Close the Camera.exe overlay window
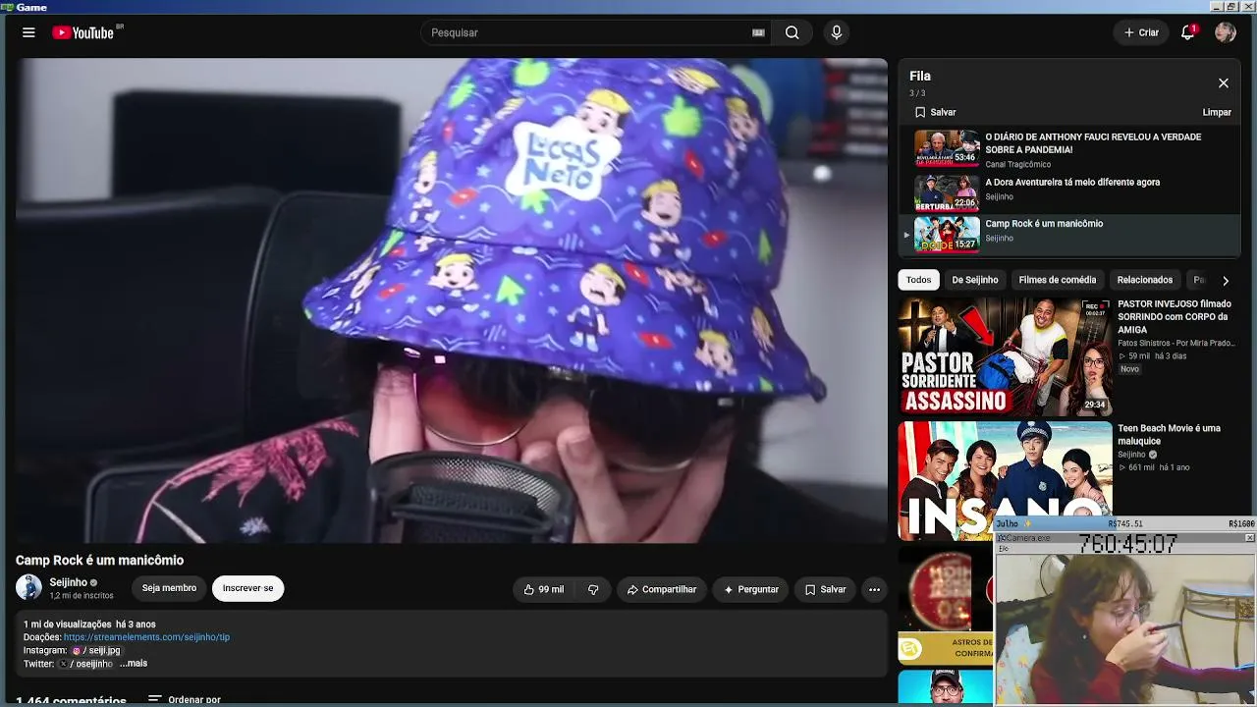Screen dimensions: 1257x707 (x=1249, y=538)
